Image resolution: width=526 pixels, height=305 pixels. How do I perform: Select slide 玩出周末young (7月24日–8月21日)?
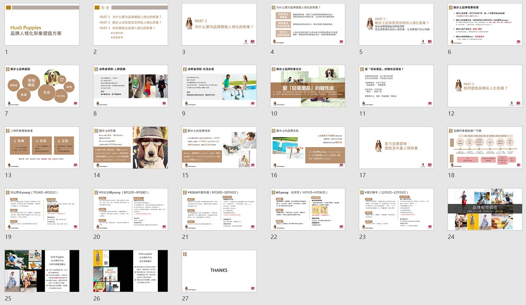coord(42,209)
